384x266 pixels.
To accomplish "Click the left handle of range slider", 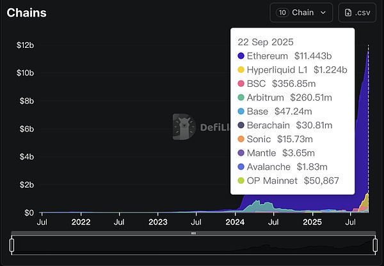I will 12,245.
